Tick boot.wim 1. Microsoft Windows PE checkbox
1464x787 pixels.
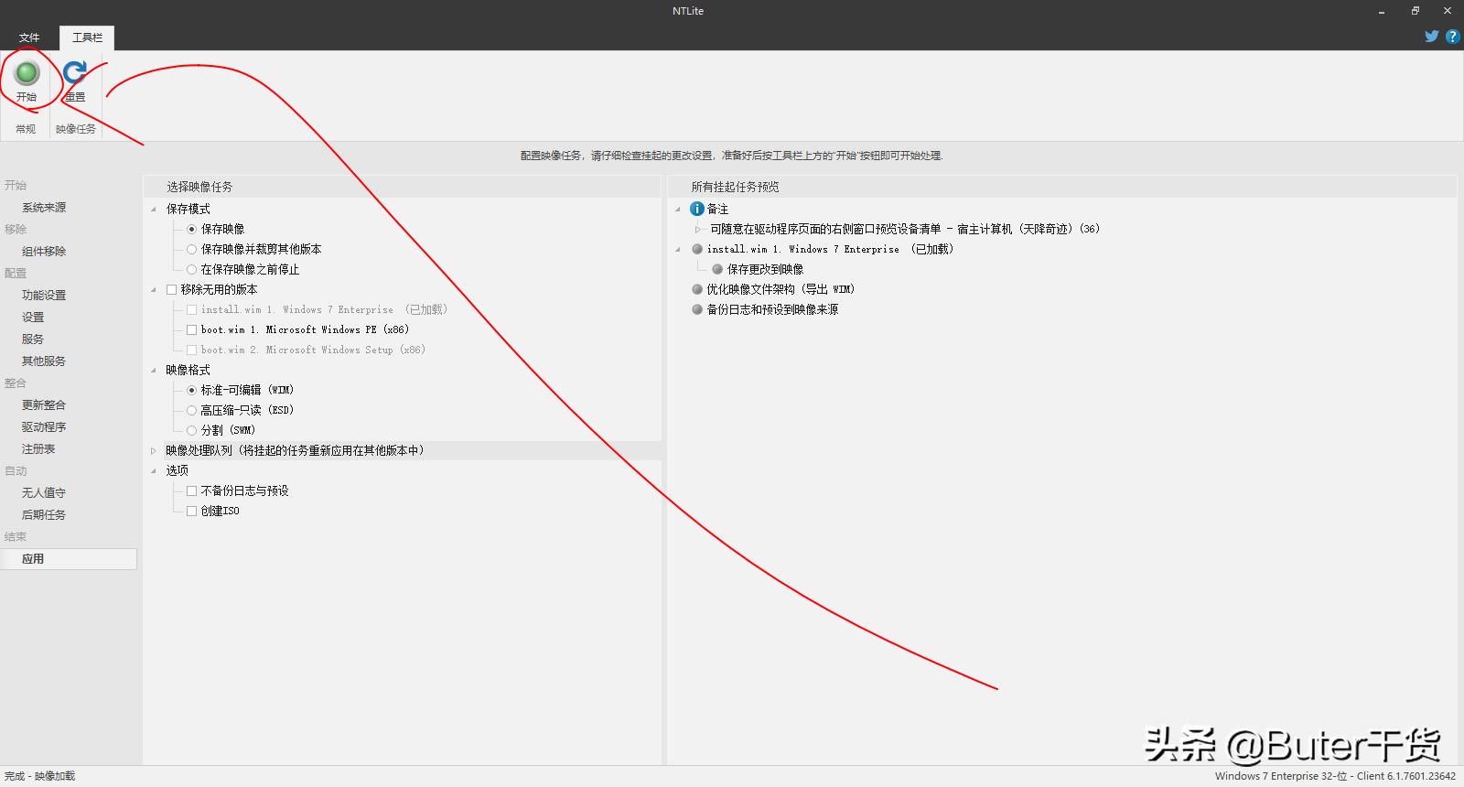tap(191, 329)
